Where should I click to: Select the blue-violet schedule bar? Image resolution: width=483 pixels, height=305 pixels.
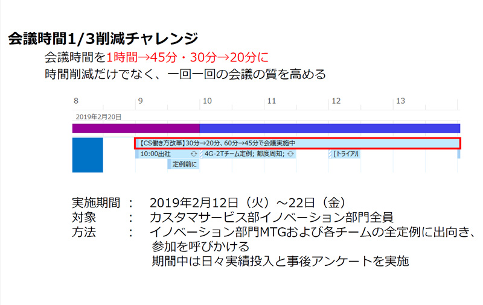pos(330,128)
